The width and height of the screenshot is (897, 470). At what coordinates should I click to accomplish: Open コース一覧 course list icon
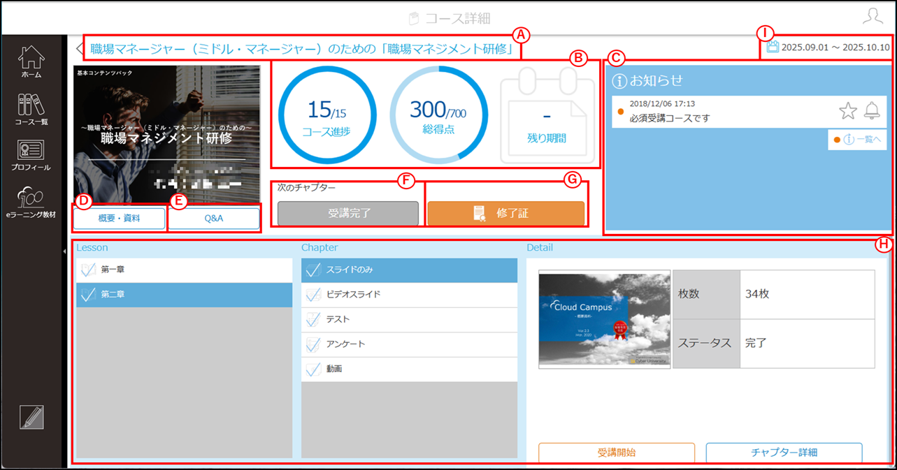(31, 108)
